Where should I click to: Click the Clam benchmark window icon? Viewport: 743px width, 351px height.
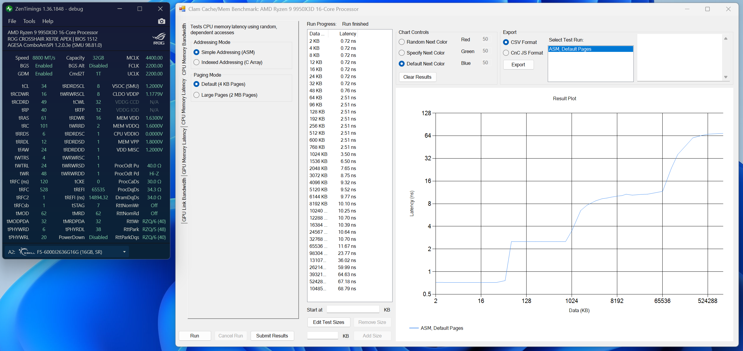(182, 9)
